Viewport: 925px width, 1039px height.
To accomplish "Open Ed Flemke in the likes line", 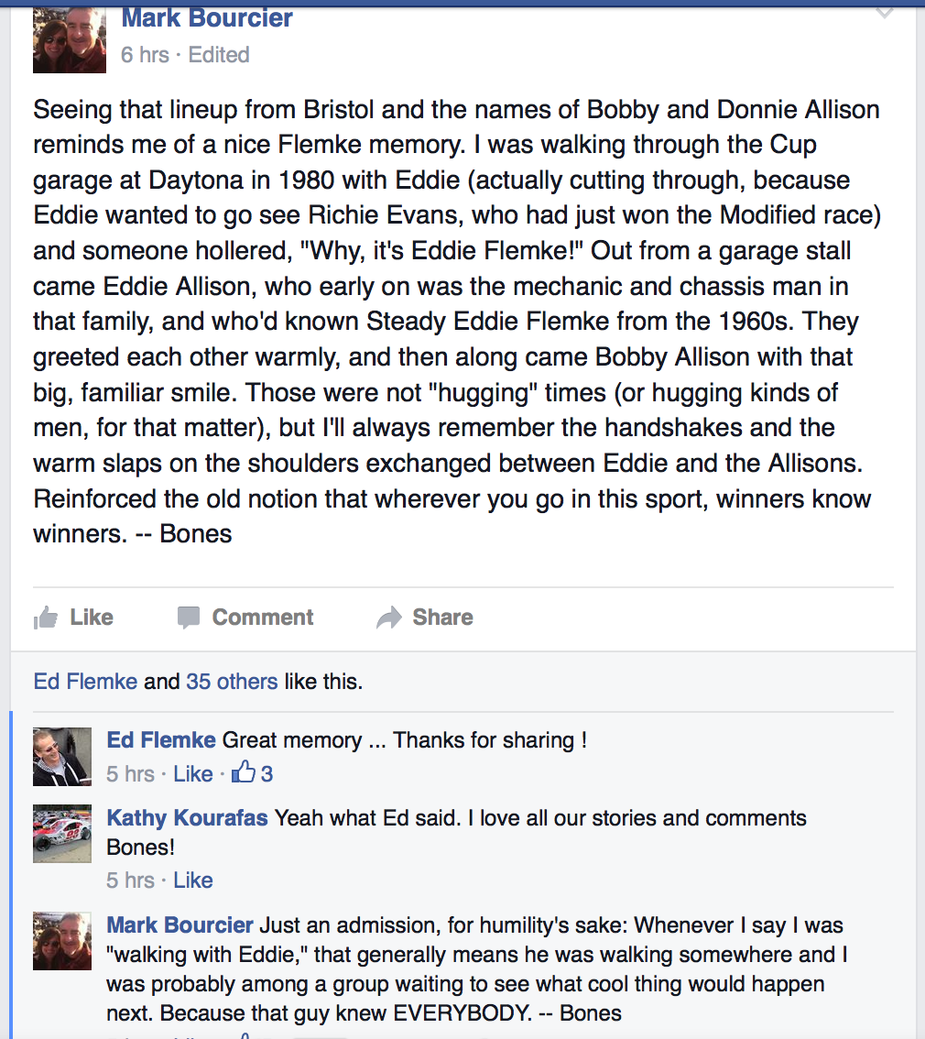I will click(85, 681).
